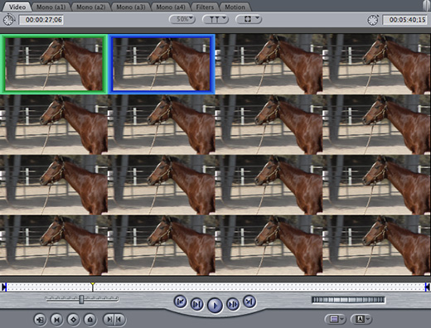Viewport: 431px width, 328px height.
Task: Open the Motion tab
Action: pyautogui.click(x=235, y=7)
